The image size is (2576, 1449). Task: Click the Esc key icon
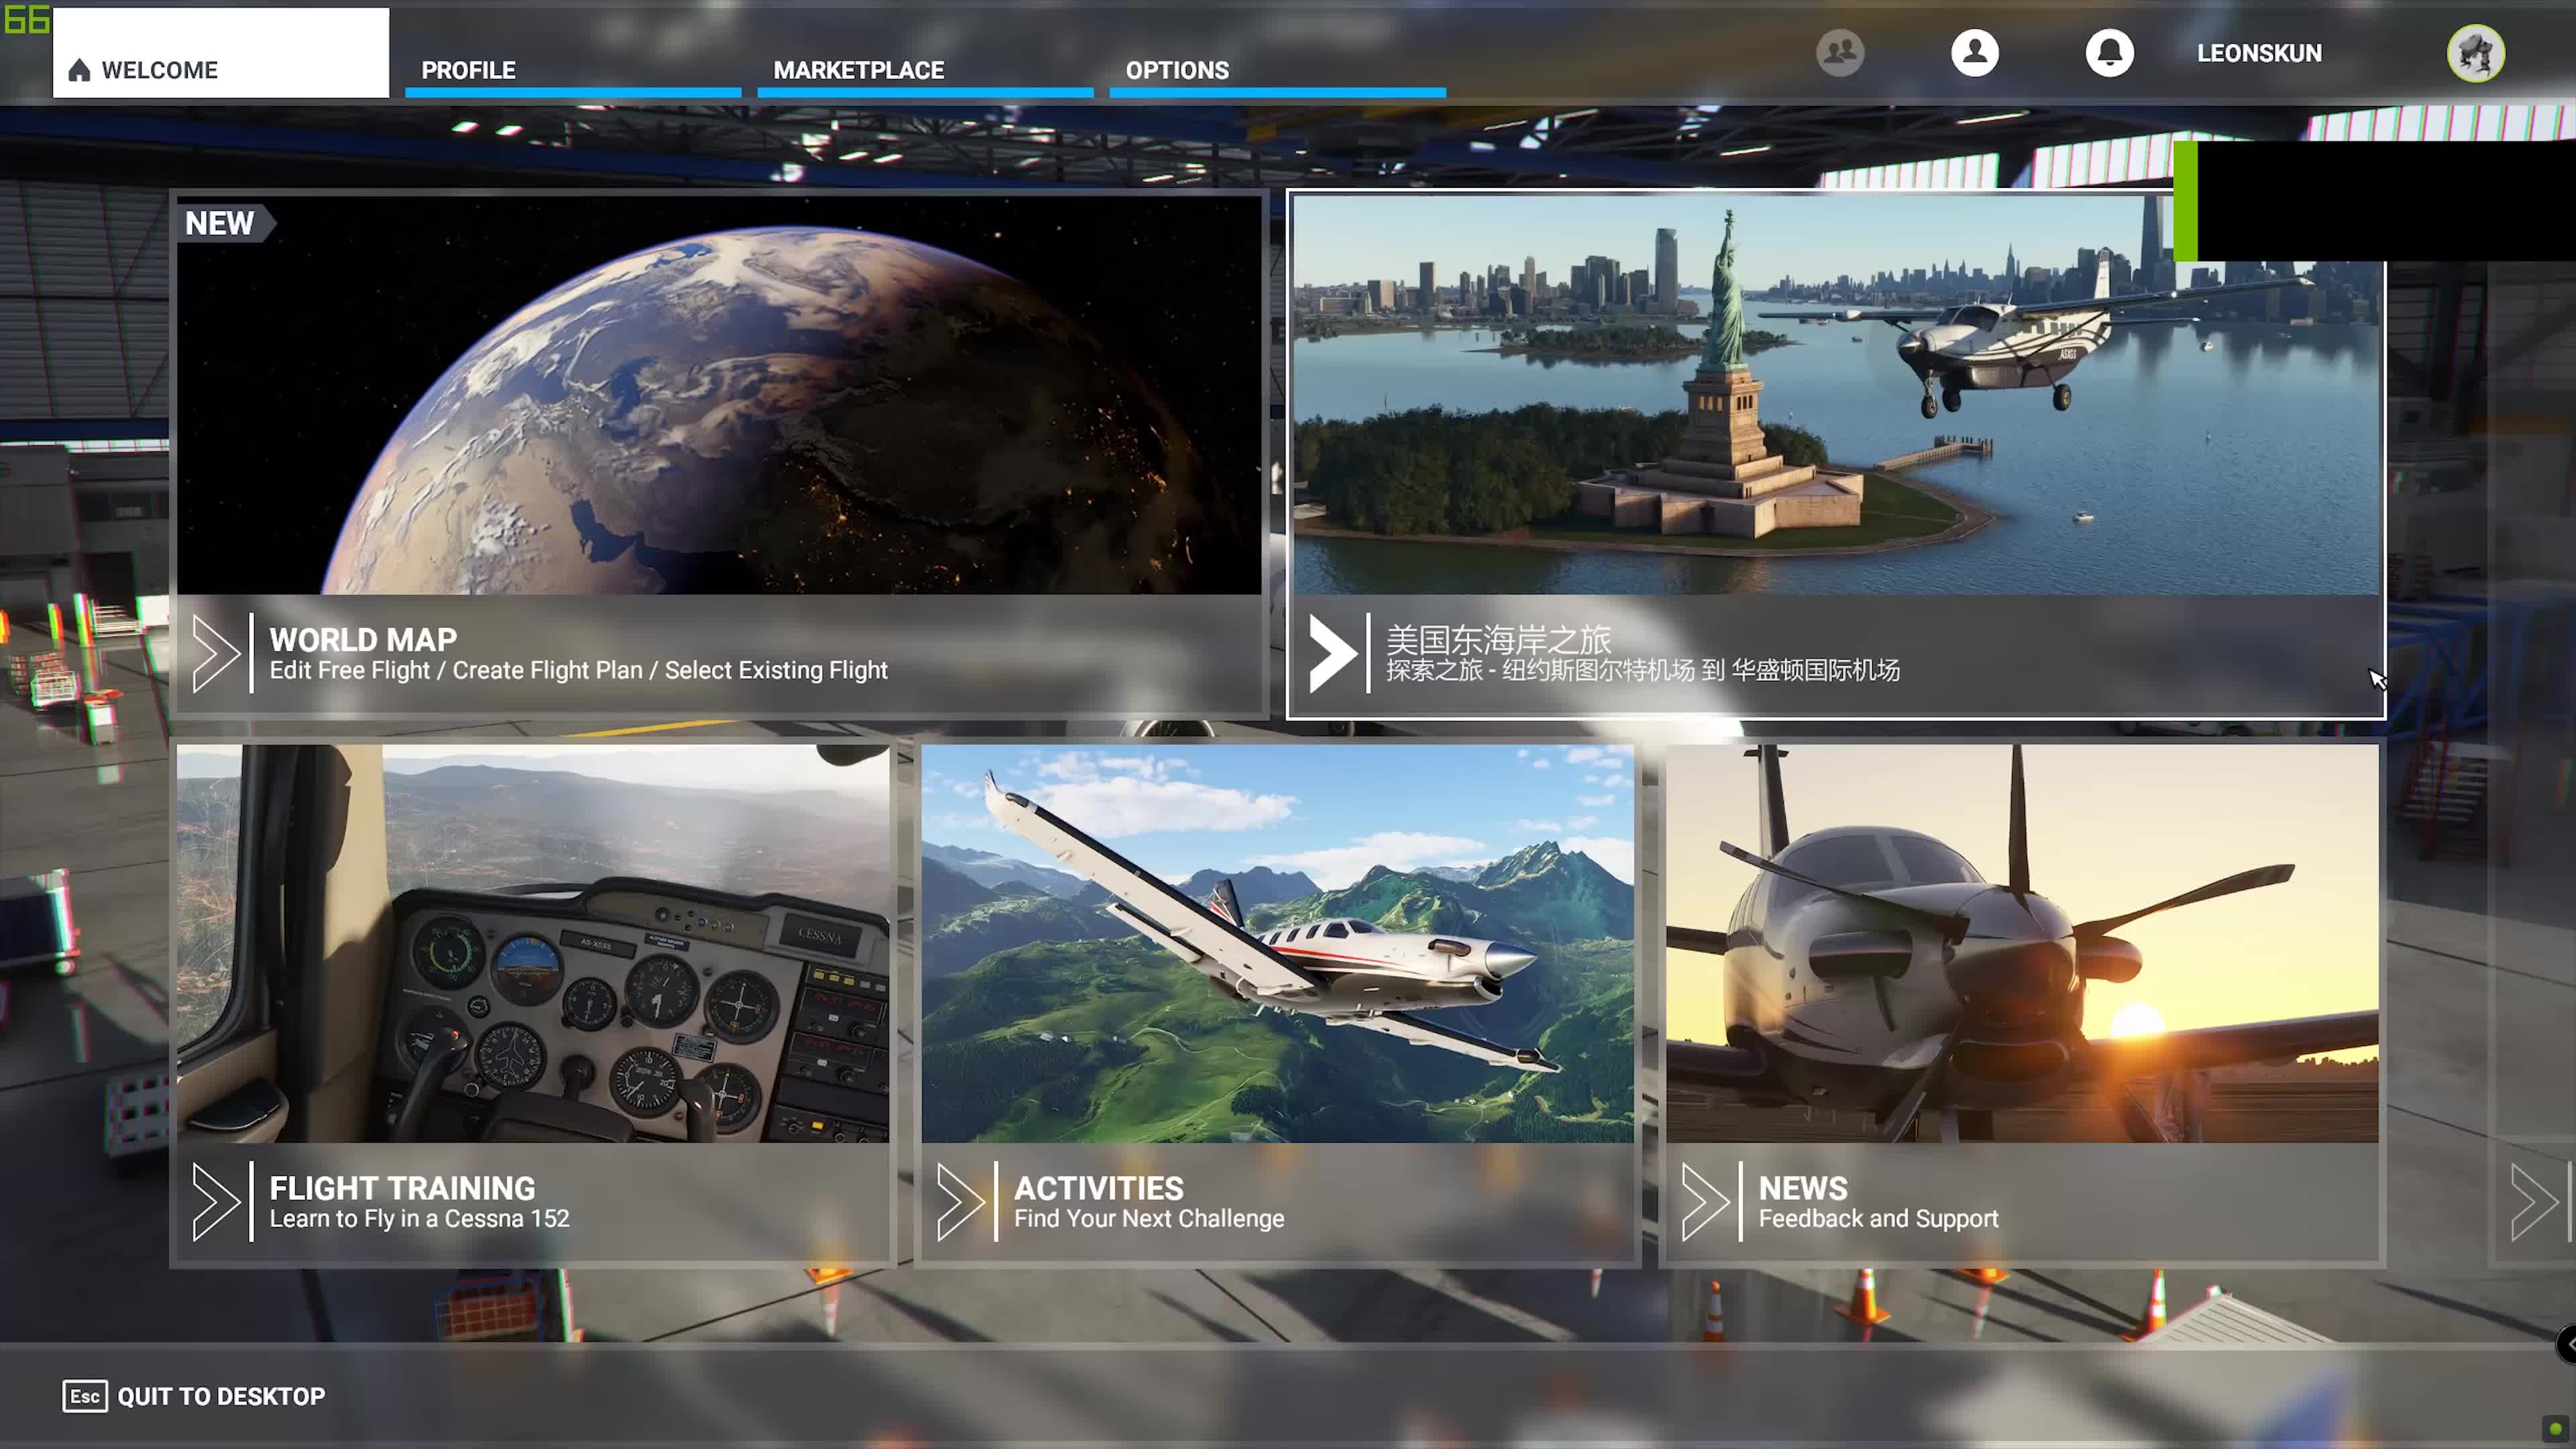pos(85,1396)
